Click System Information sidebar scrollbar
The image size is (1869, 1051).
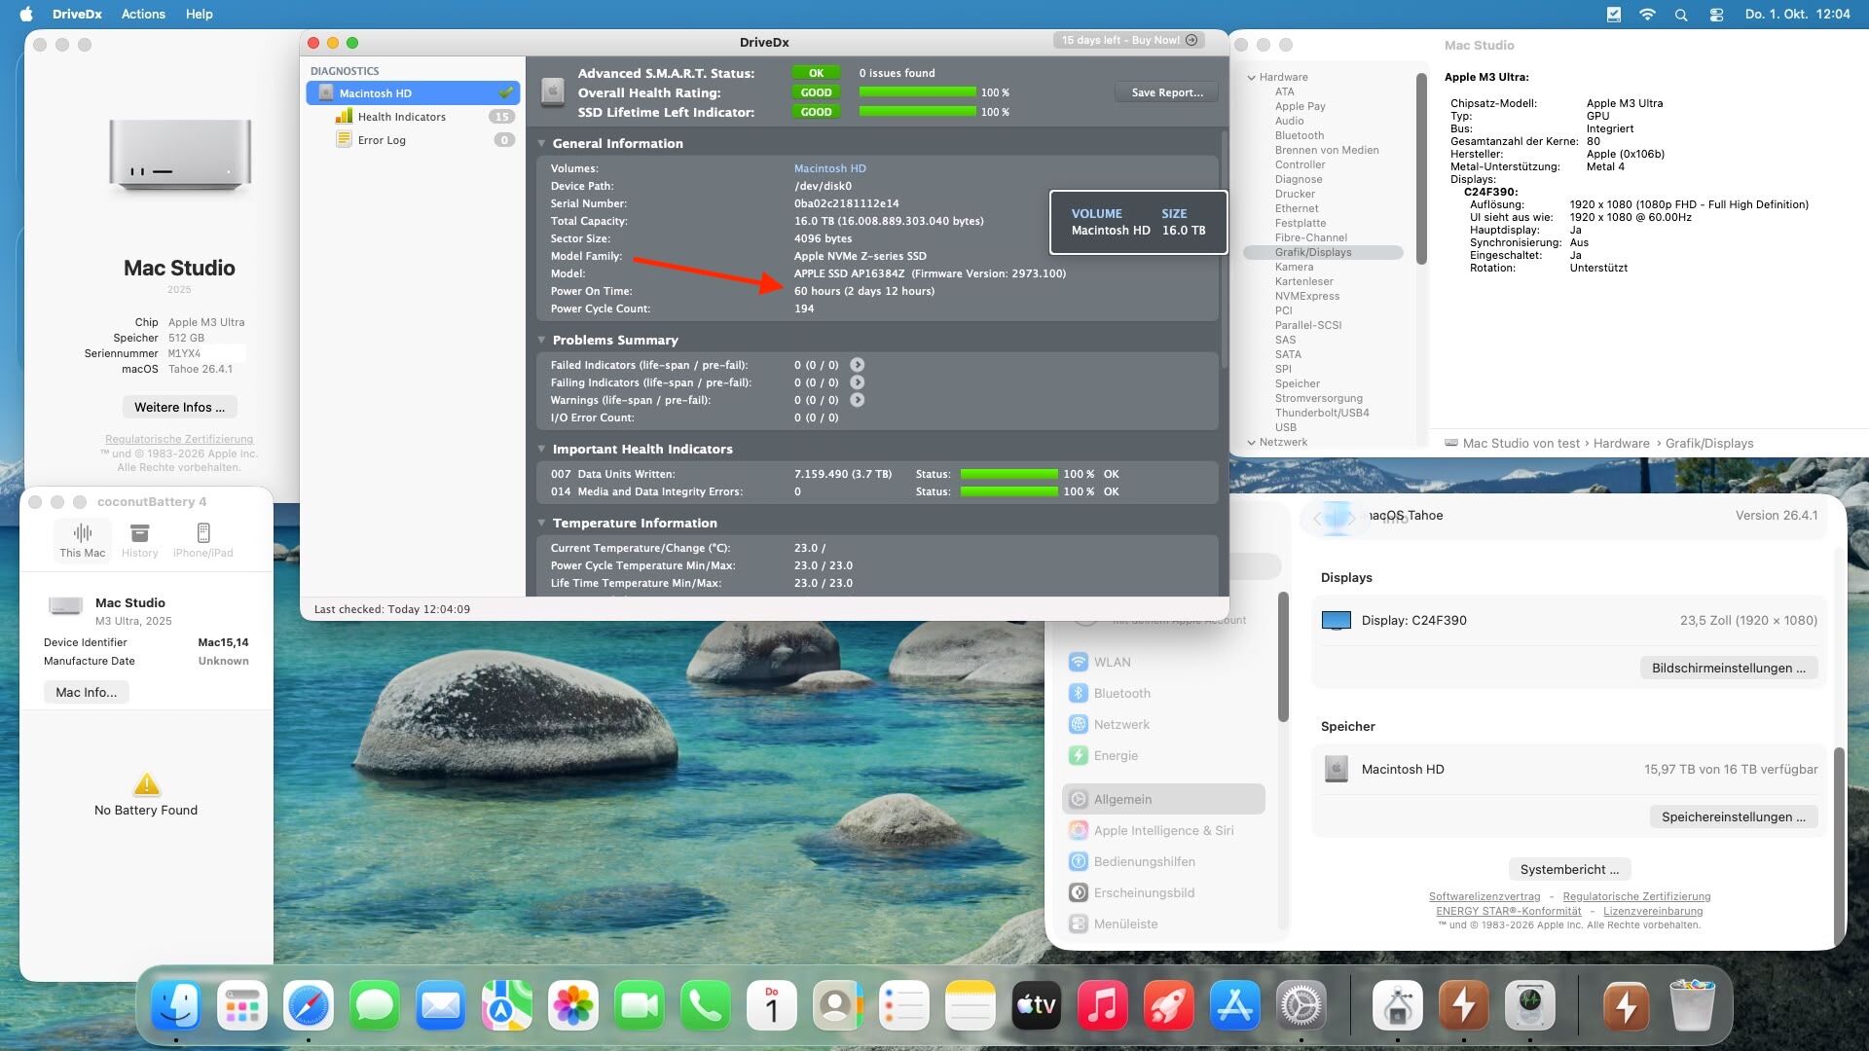click(1420, 167)
